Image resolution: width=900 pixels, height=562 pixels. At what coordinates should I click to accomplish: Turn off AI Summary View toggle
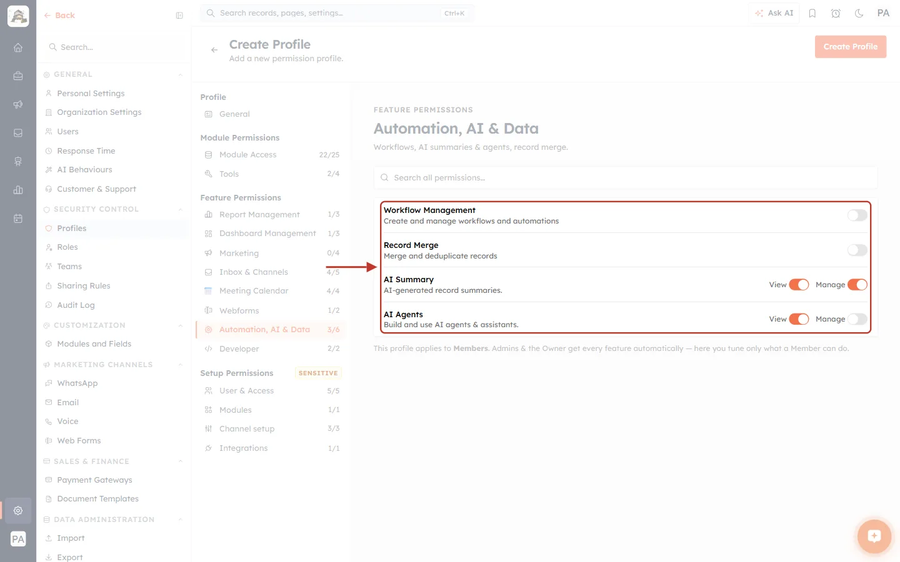pyautogui.click(x=799, y=285)
